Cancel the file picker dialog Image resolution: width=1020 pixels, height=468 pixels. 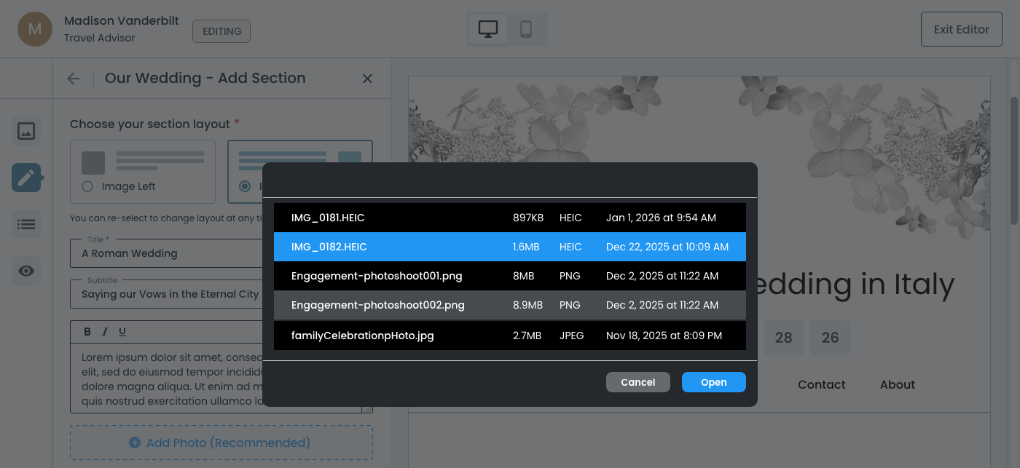[x=637, y=382]
